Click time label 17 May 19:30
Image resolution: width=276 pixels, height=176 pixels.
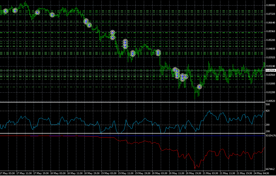tap(41, 173)
